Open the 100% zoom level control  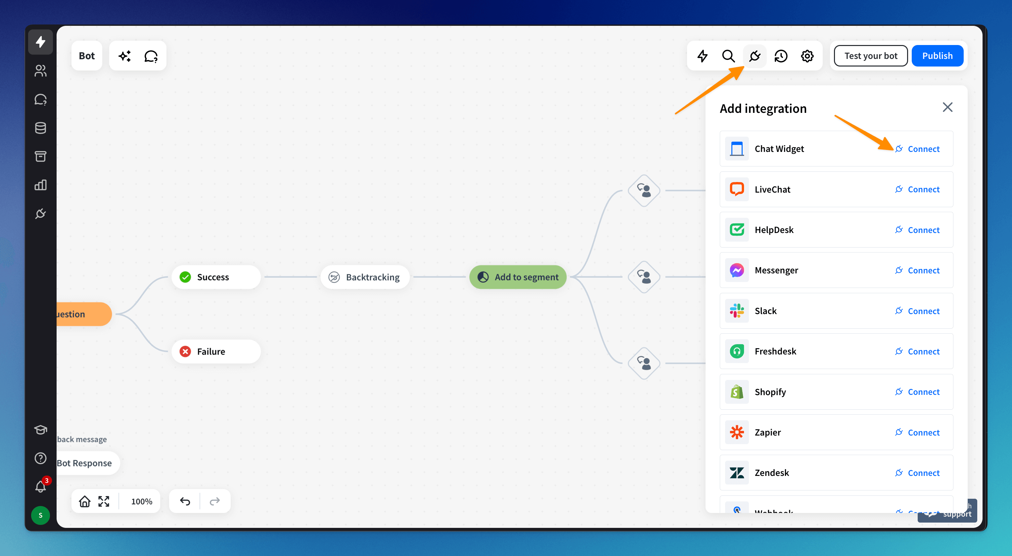141,501
